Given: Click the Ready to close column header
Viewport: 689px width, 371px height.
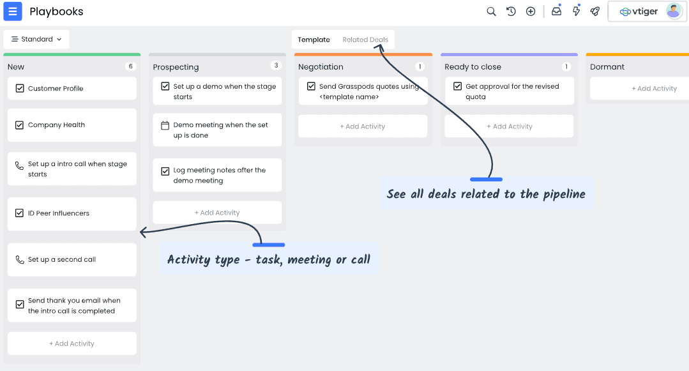Looking at the screenshot, I should [473, 67].
